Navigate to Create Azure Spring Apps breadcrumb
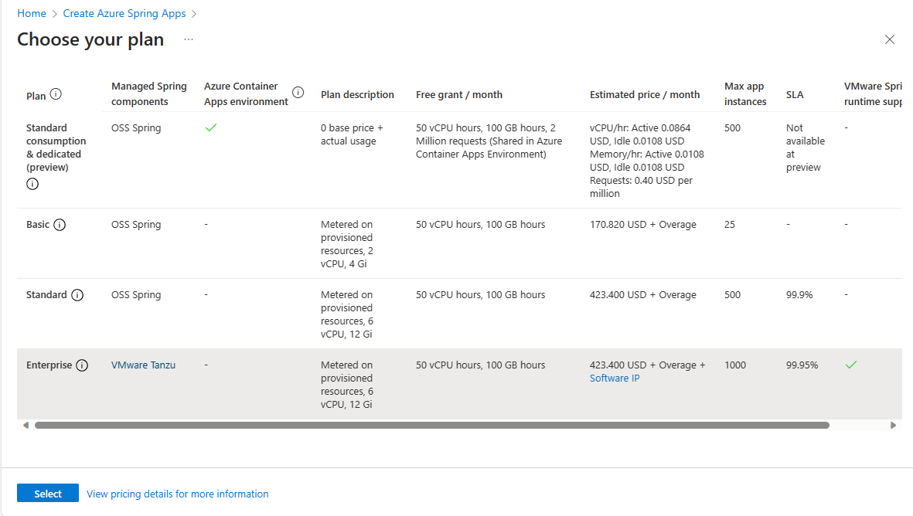This screenshot has width=913, height=516. (x=124, y=14)
